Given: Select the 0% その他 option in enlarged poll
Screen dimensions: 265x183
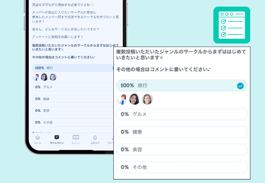Looking at the screenshot, I should [x=182, y=167].
